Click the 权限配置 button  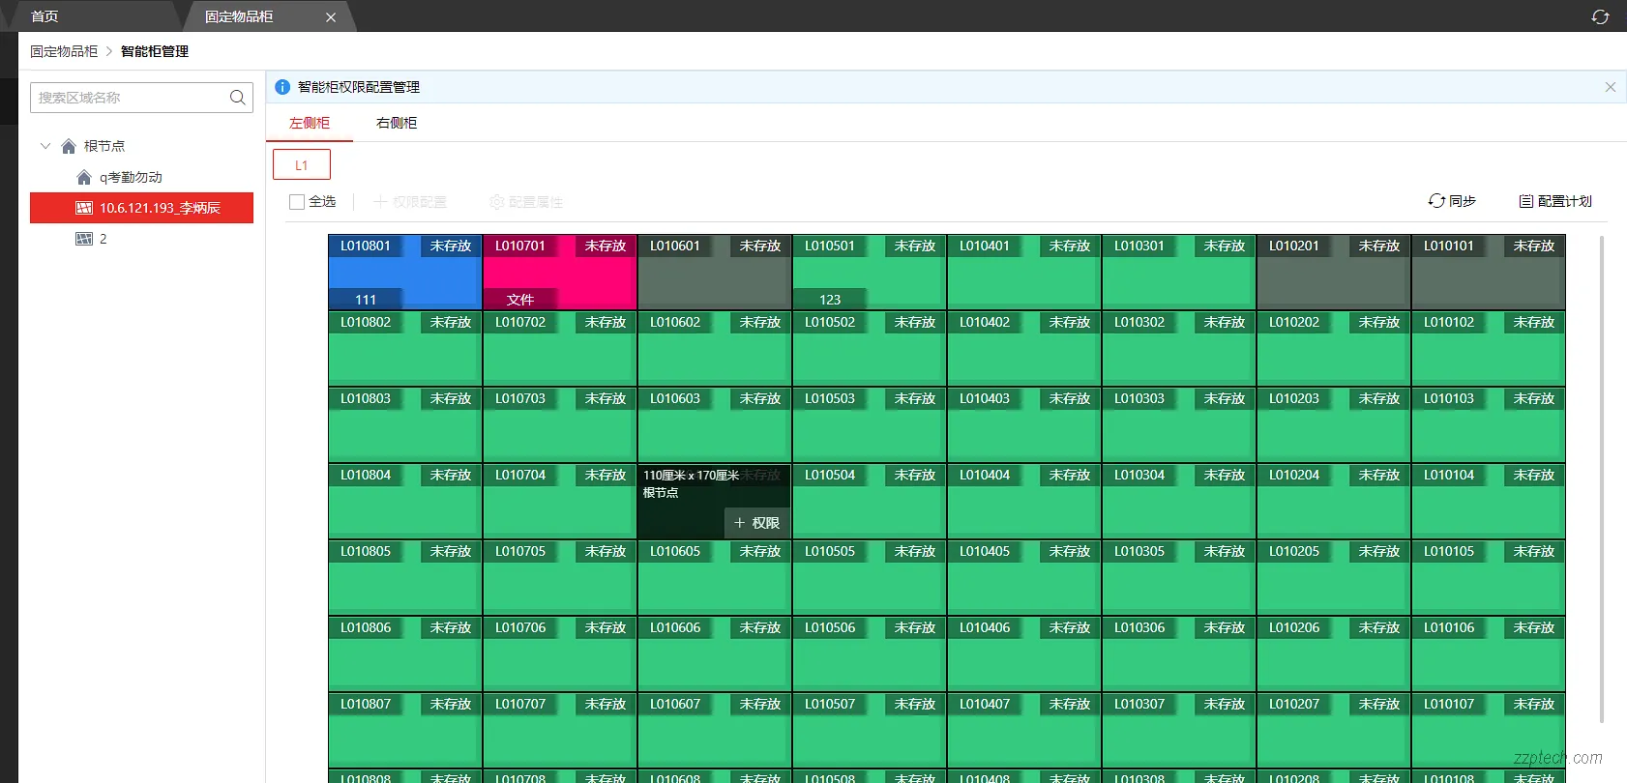410,202
